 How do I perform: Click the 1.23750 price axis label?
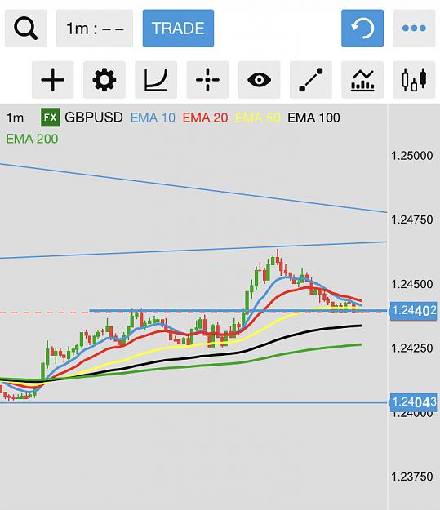click(411, 477)
